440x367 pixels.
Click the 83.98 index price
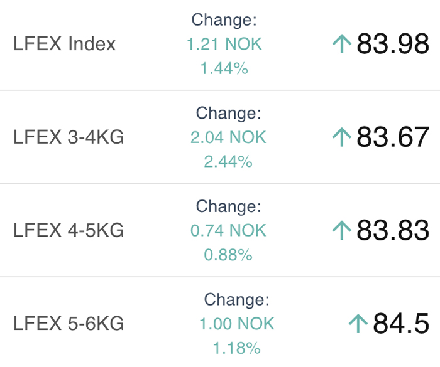click(393, 44)
